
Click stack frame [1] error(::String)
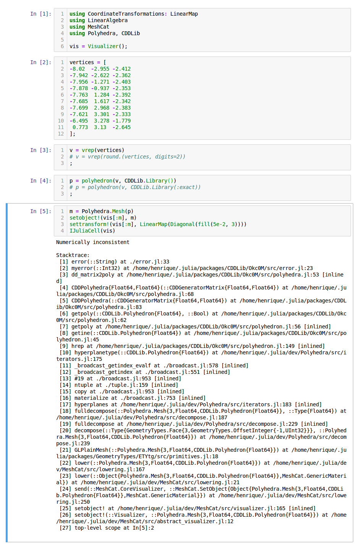[115, 262]
